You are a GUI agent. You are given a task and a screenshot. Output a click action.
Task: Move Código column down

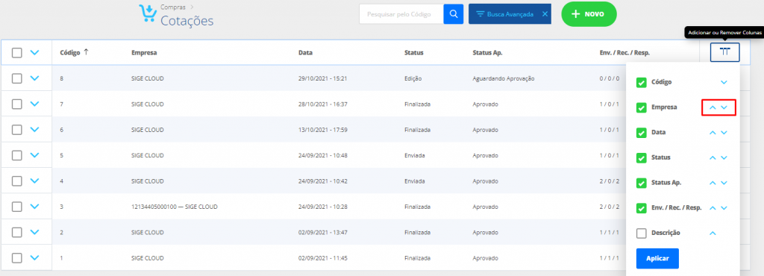pos(724,82)
